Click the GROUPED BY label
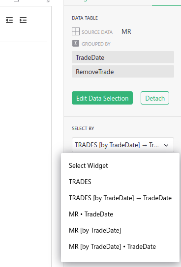181x267 pixels. point(96,44)
